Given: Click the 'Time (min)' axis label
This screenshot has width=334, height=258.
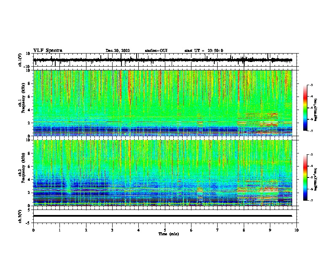Looking at the screenshot, I should [169, 234].
